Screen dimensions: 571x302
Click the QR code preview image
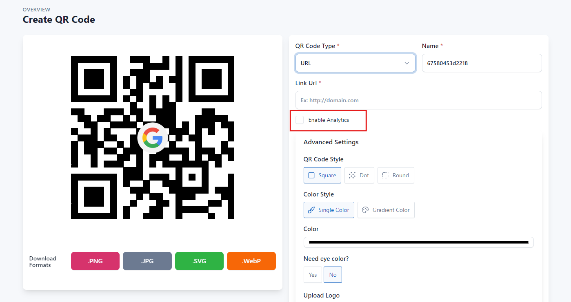tap(153, 138)
